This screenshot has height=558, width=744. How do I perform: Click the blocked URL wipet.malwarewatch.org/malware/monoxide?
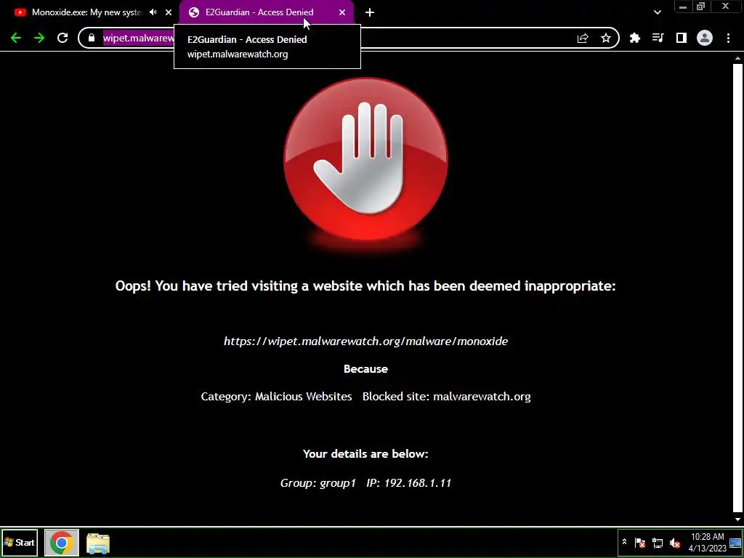click(x=366, y=341)
